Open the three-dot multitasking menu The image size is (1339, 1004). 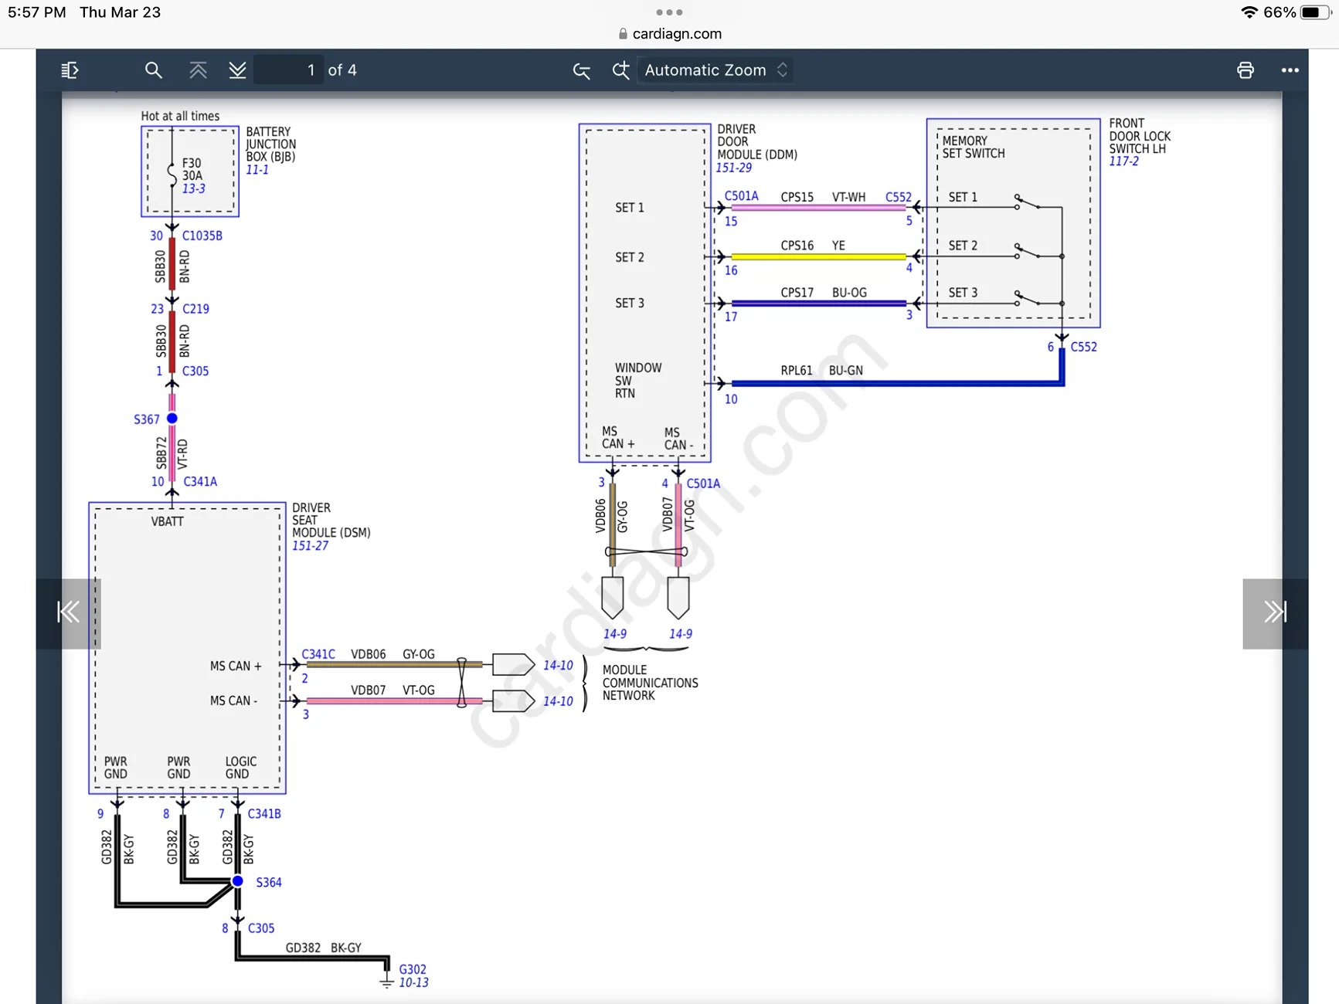[669, 12]
